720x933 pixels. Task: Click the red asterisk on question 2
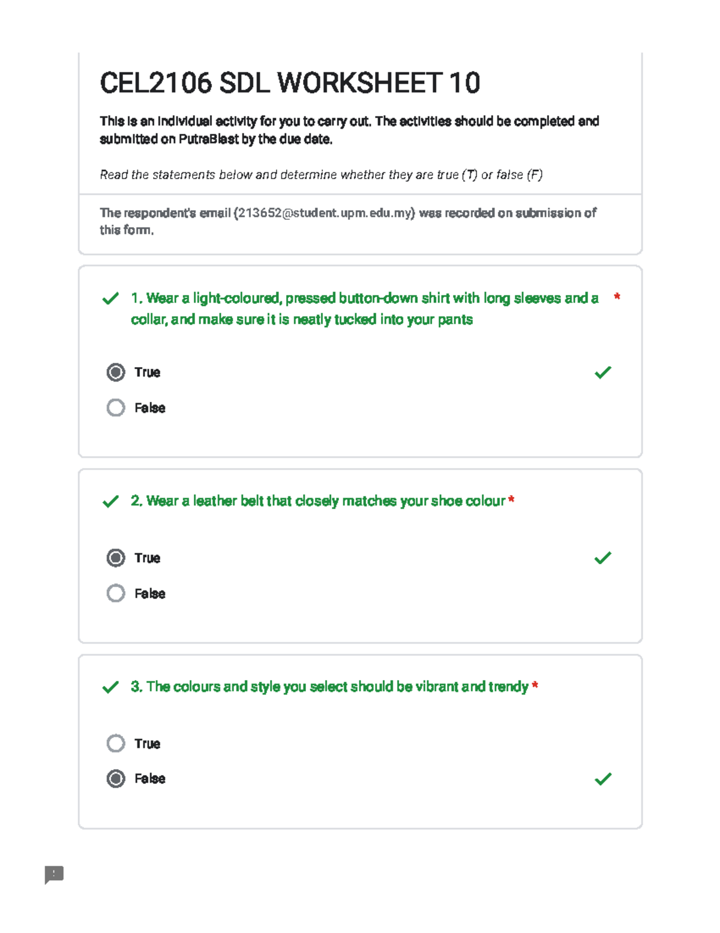pos(511,499)
